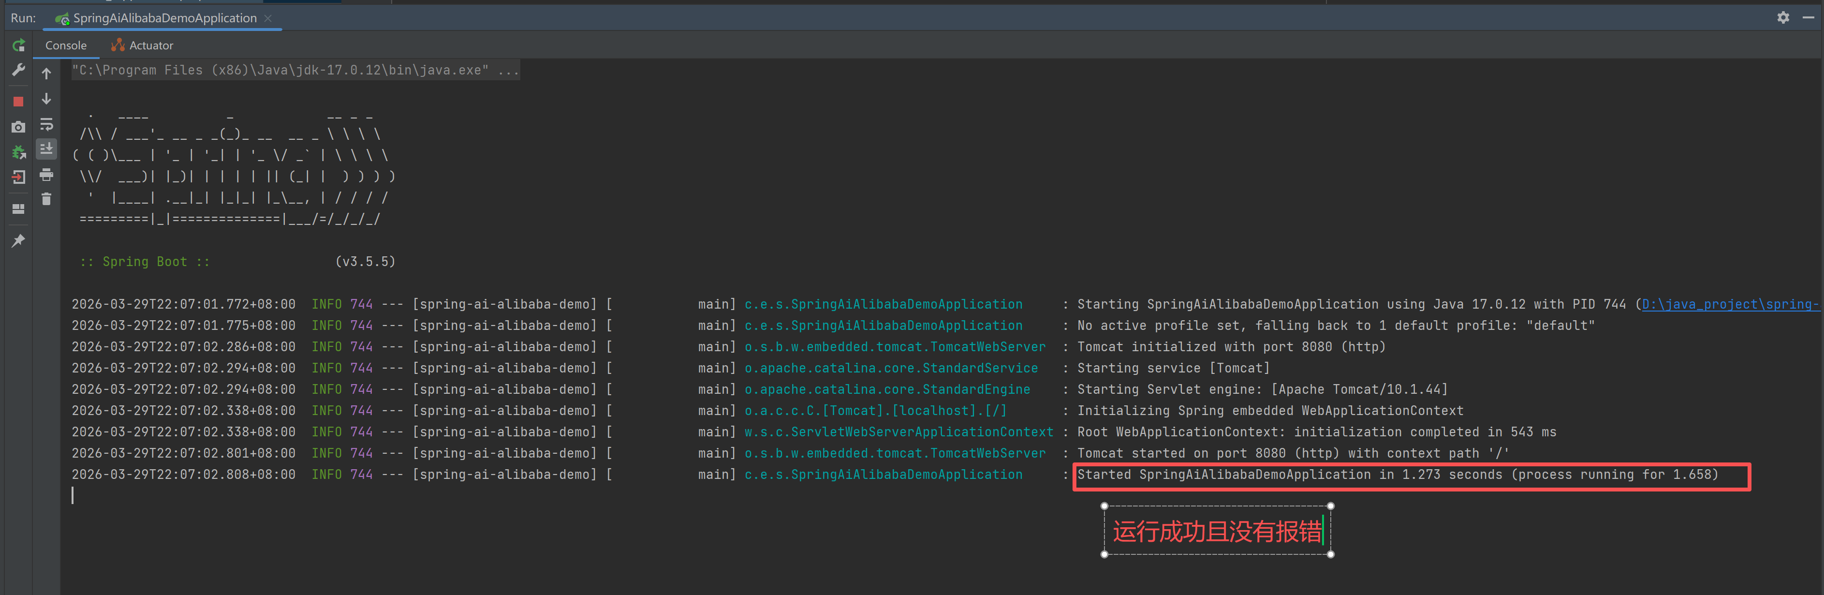
Task: Click the wrench run-configuration icon
Action: point(18,70)
